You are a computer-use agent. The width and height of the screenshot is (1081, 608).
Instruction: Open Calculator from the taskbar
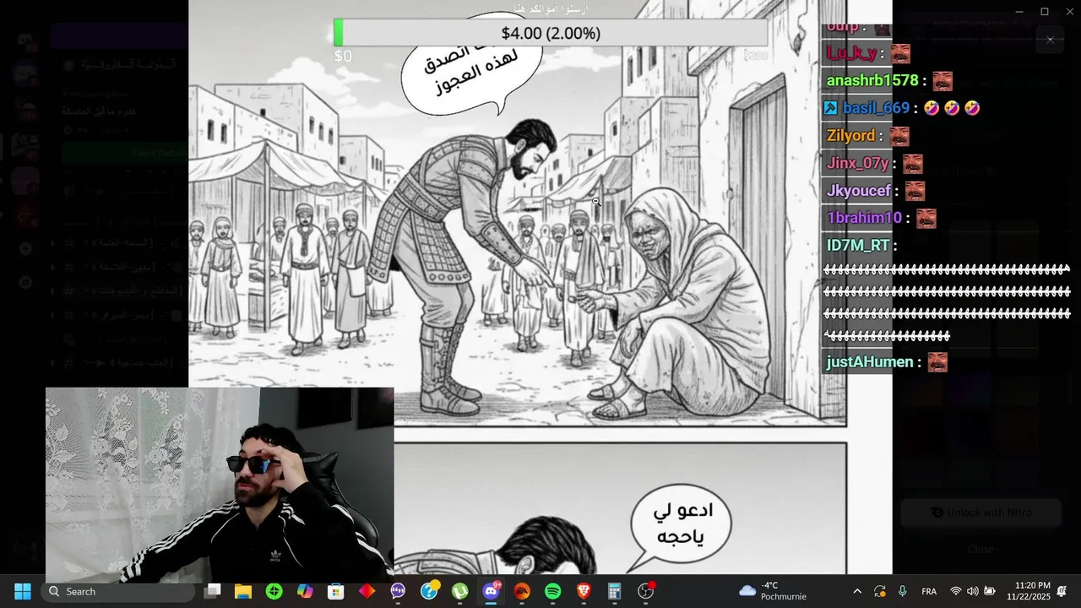[x=614, y=591]
